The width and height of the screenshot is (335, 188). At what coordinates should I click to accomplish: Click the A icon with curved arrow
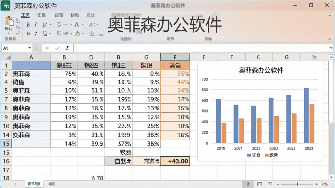pyautogui.click(x=92, y=25)
